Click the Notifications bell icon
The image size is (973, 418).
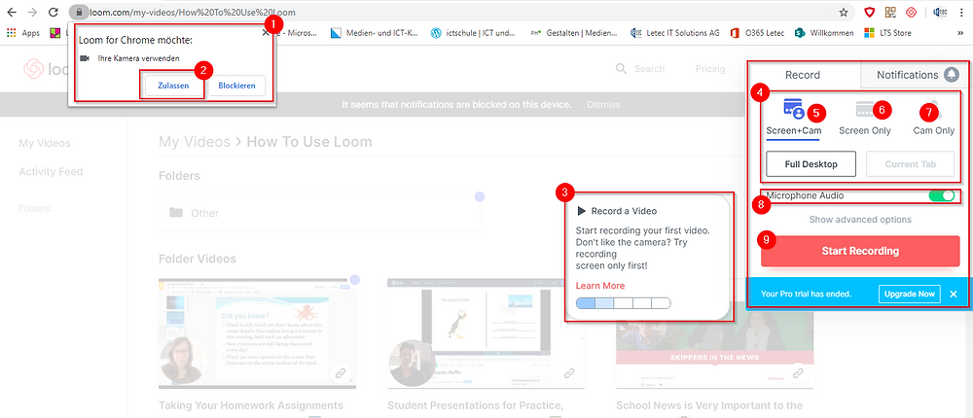pyautogui.click(x=952, y=75)
